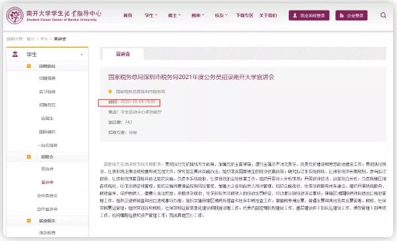Click the 首页 breadcrumb link
The height and width of the screenshot is (241, 397).
pos(30,39)
